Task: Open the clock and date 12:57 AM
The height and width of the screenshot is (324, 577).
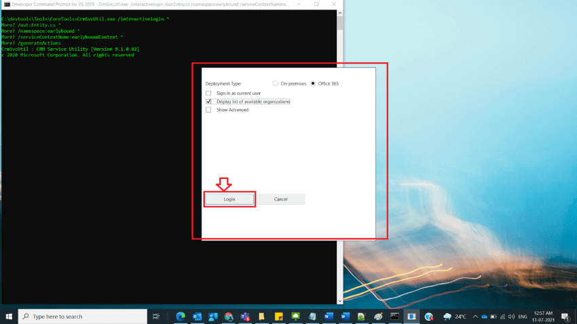Action: click(543, 317)
